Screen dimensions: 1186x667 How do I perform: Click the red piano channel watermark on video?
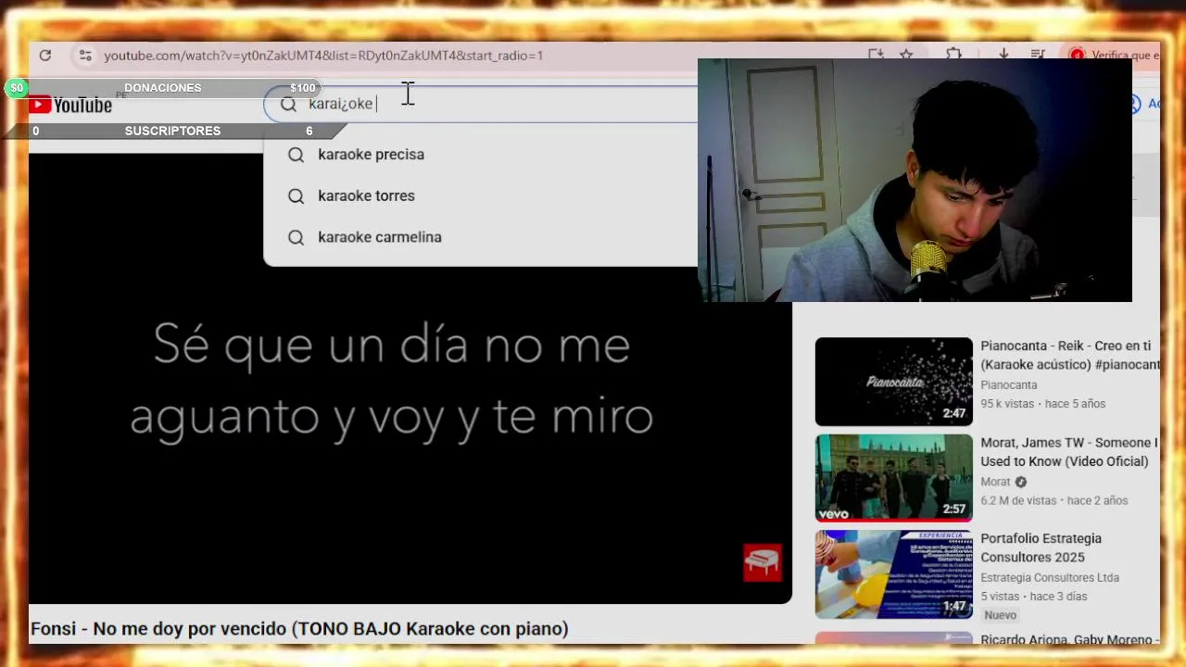(x=762, y=562)
